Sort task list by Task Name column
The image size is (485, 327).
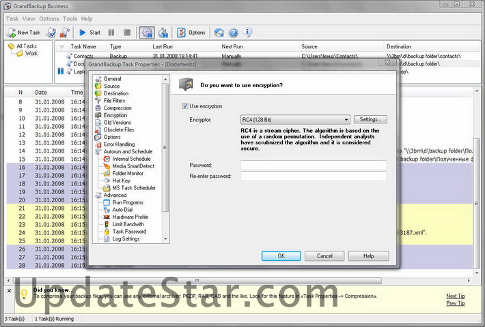[83, 46]
